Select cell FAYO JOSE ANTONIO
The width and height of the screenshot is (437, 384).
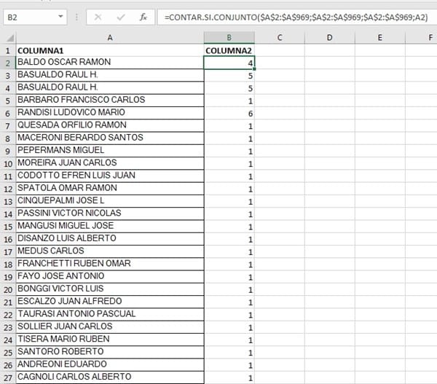[110, 277]
